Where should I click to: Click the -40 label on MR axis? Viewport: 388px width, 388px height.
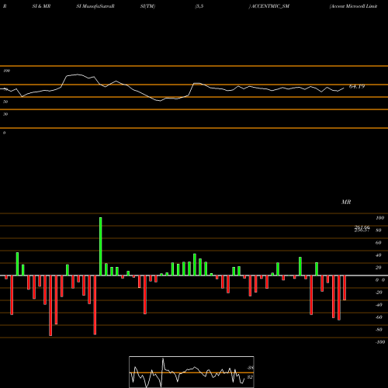point(379,305)
